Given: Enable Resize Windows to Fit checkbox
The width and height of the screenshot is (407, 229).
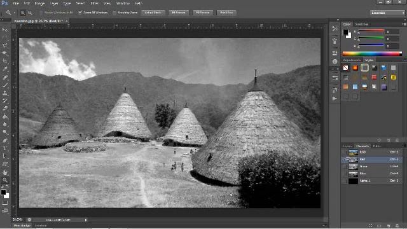Looking at the screenshot, I should pyautogui.click(x=41, y=13).
